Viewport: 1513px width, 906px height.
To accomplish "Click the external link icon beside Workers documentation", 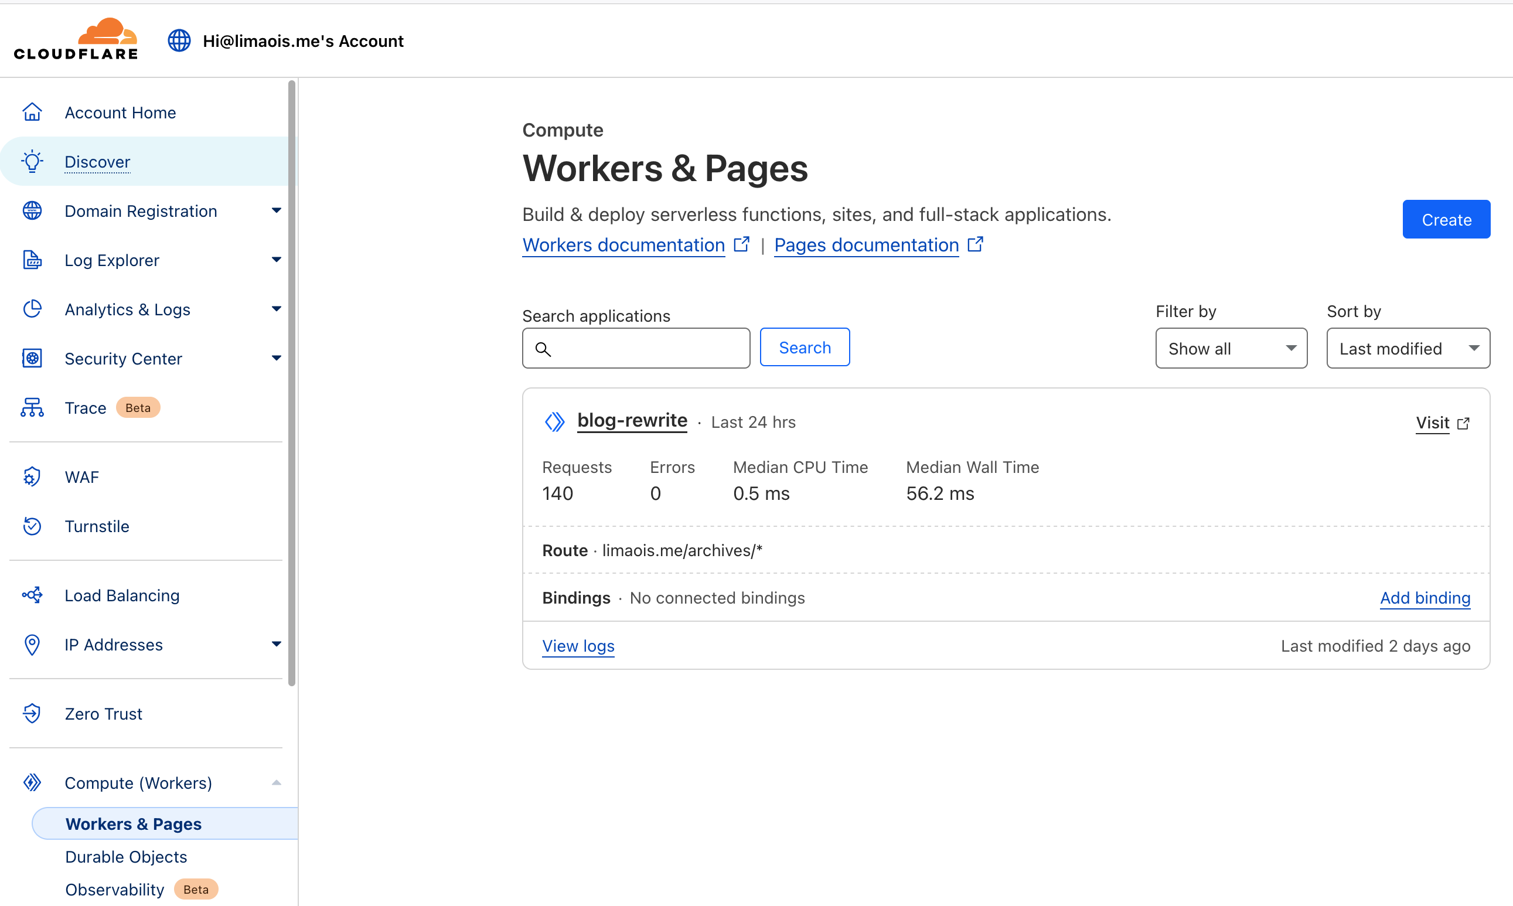I will click(x=741, y=244).
